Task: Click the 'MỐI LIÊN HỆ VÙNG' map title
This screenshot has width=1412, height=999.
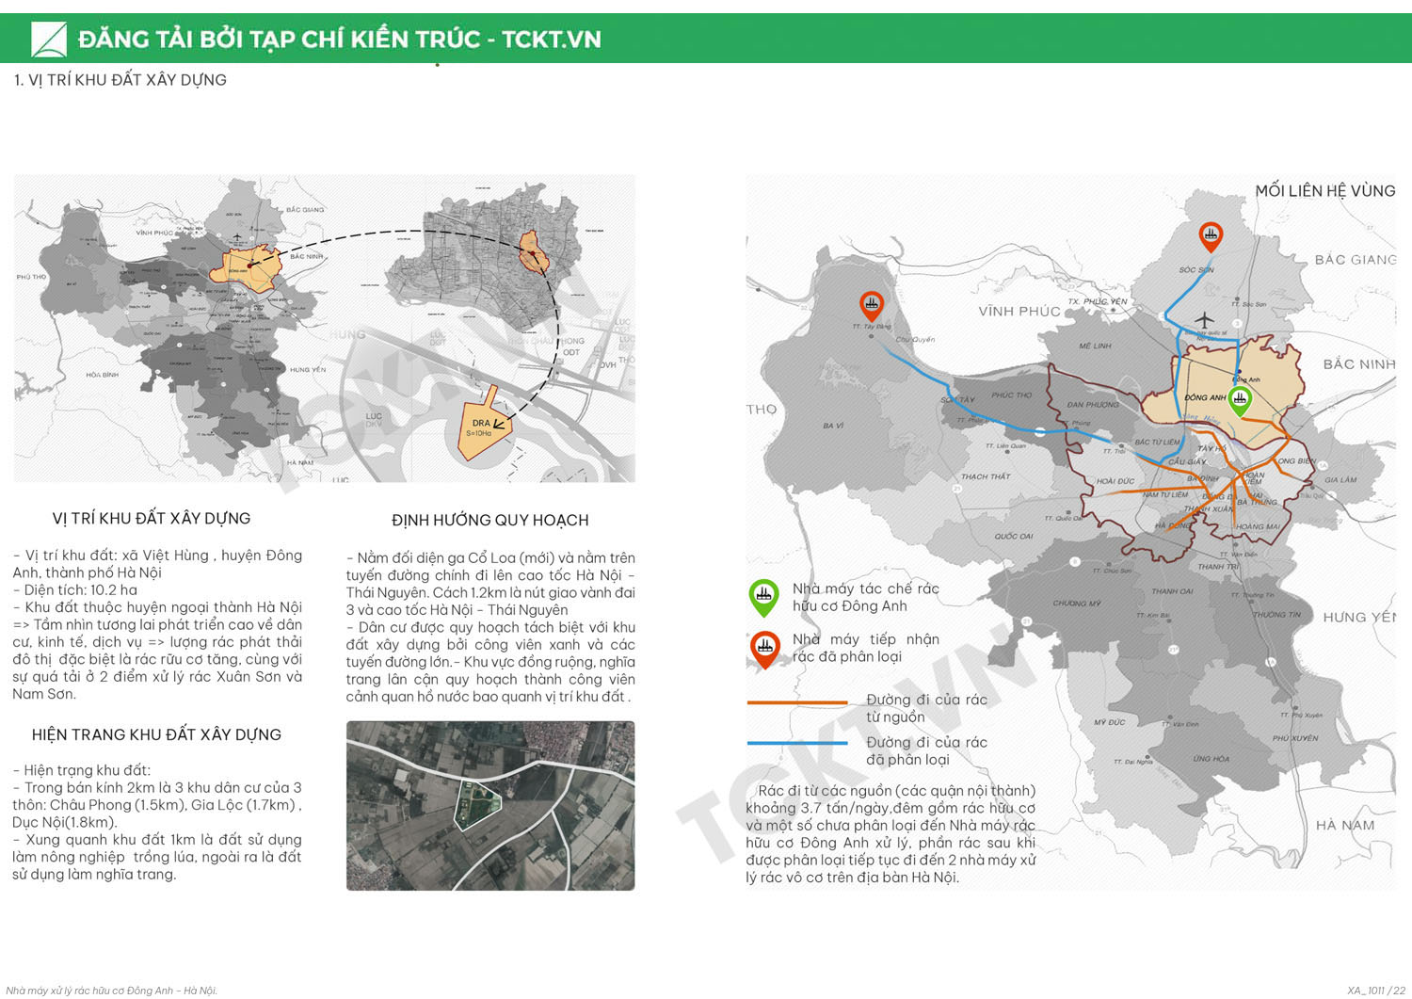Action: (x=1324, y=191)
